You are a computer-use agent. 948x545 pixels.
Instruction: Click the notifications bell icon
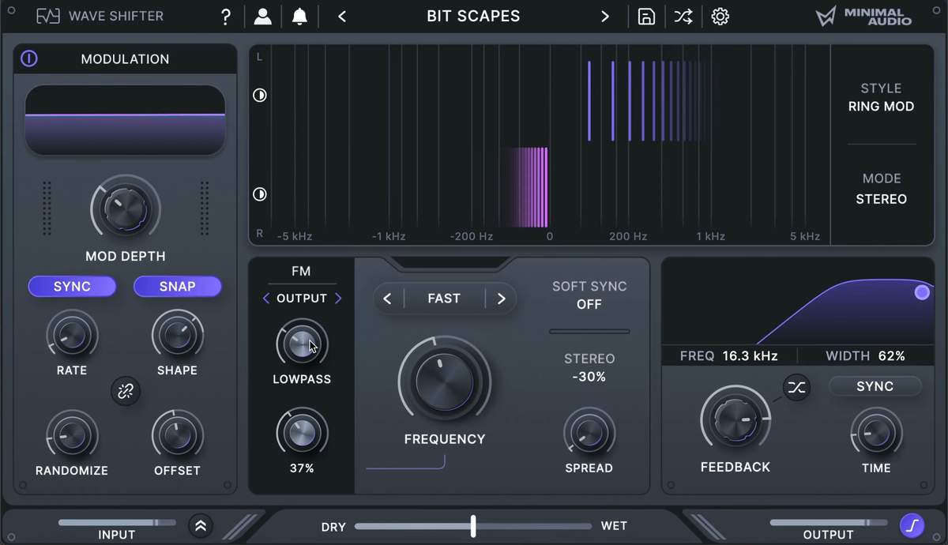click(x=299, y=17)
